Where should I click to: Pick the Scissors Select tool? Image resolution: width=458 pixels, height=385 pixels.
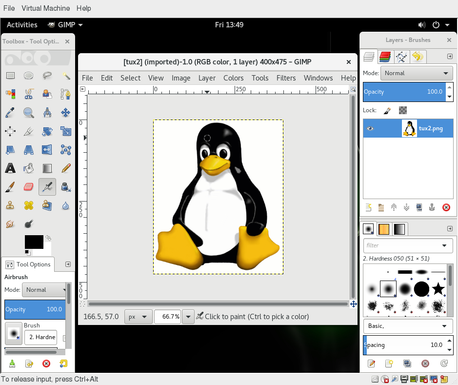[29, 94]
